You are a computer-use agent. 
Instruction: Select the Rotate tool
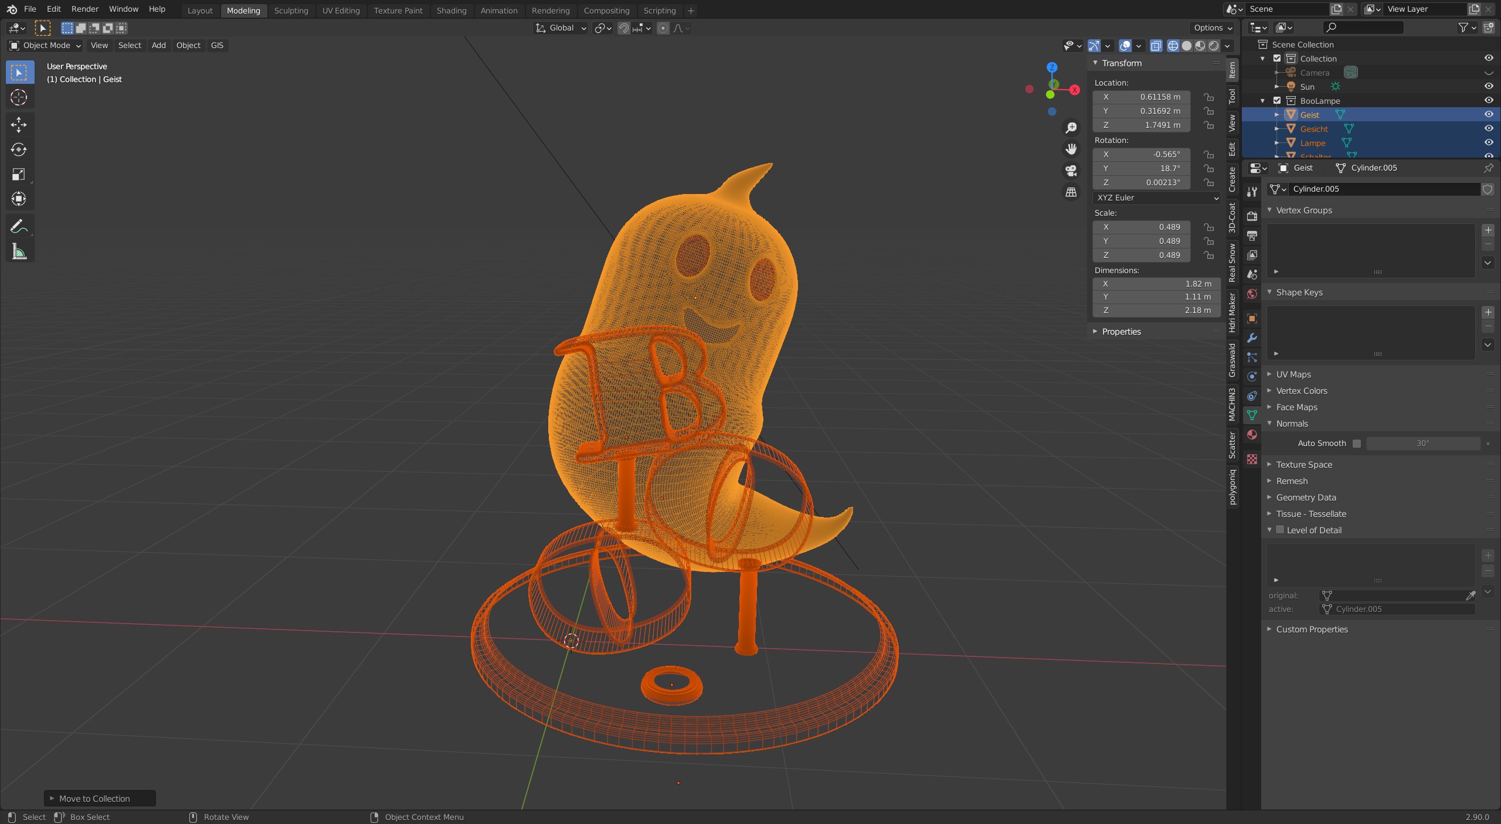pos(19,149)
